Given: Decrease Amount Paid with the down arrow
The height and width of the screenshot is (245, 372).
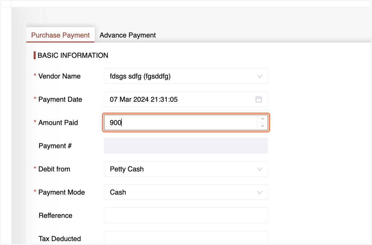Looking at the screenshot, I should pyautogui.click(x=263, y=126).
